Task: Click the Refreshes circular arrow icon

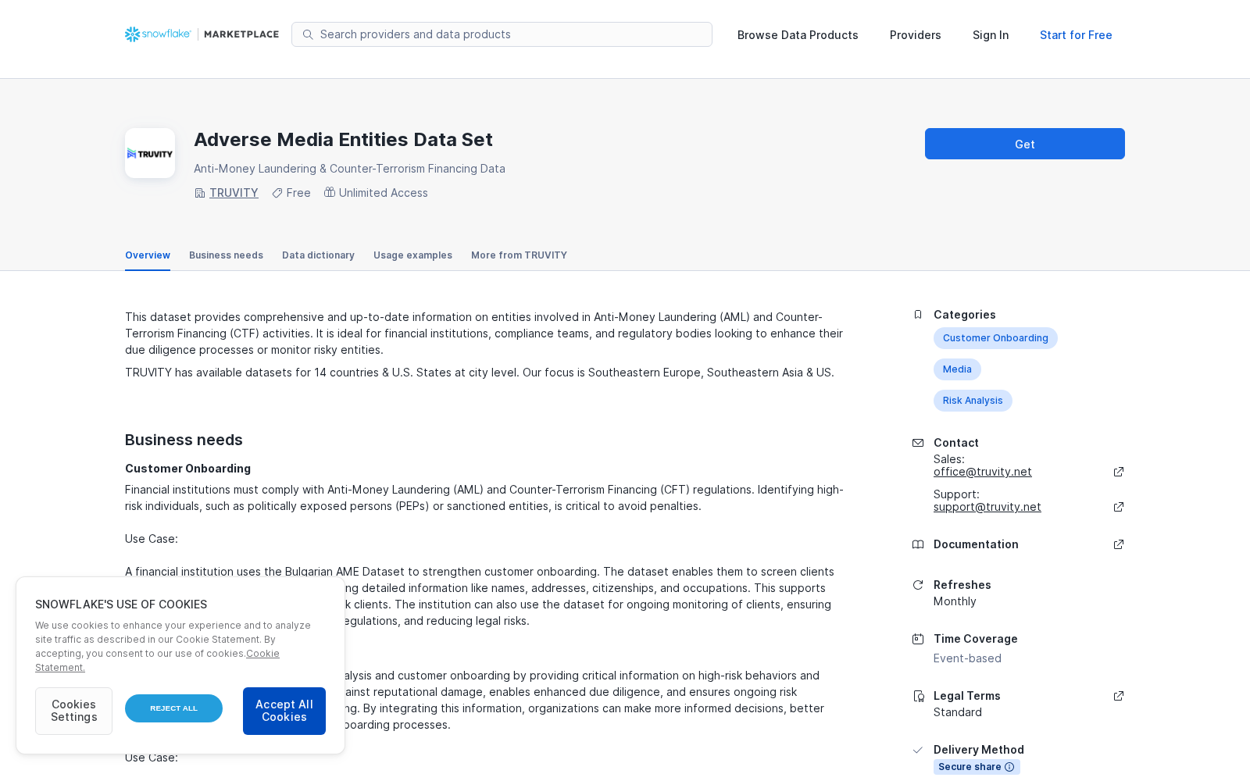Action: (918, 585)
